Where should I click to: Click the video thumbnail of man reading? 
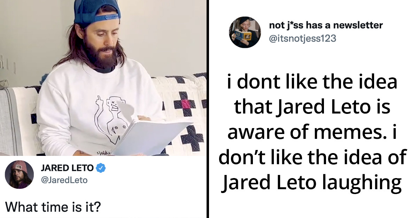103,78
